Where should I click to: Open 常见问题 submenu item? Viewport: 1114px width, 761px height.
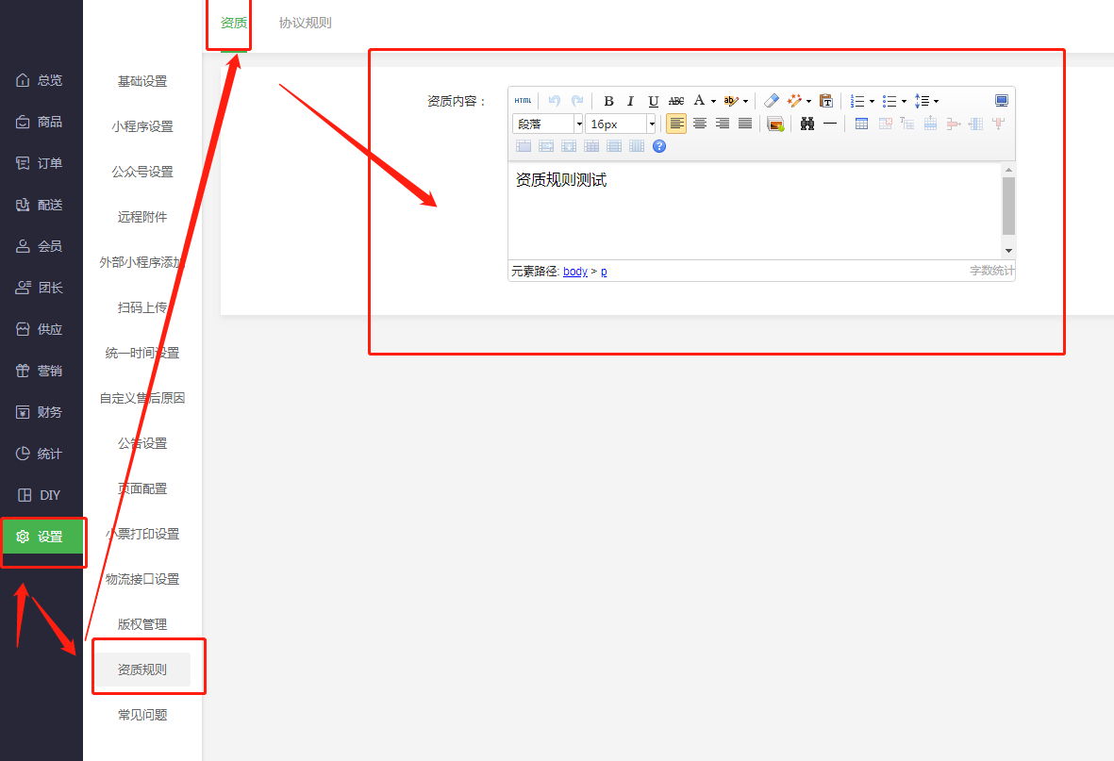tap(142, 715)
